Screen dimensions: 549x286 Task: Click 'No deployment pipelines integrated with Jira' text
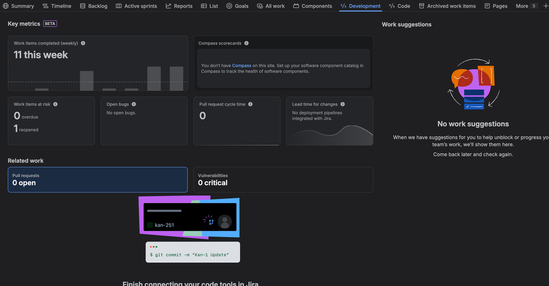(317, 116)
